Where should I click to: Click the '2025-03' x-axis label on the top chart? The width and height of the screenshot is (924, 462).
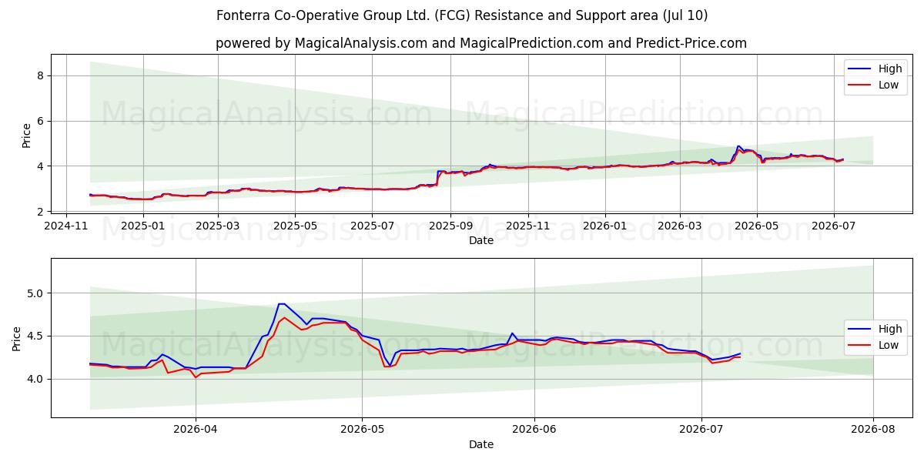click(218, 226)
